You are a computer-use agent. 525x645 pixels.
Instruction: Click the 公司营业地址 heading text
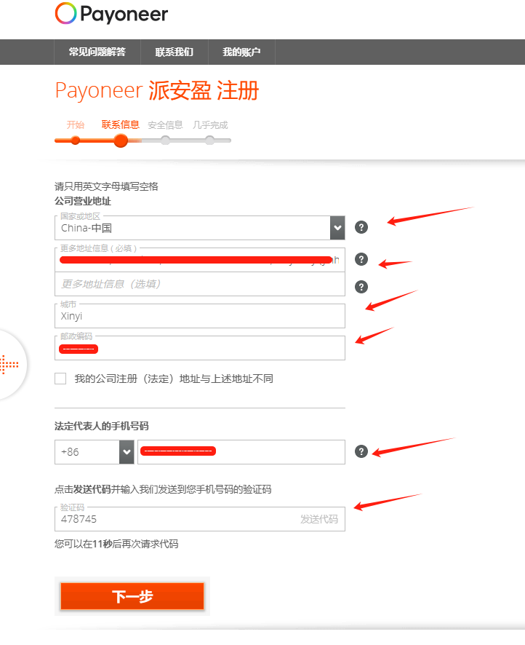tap(83, 201)
